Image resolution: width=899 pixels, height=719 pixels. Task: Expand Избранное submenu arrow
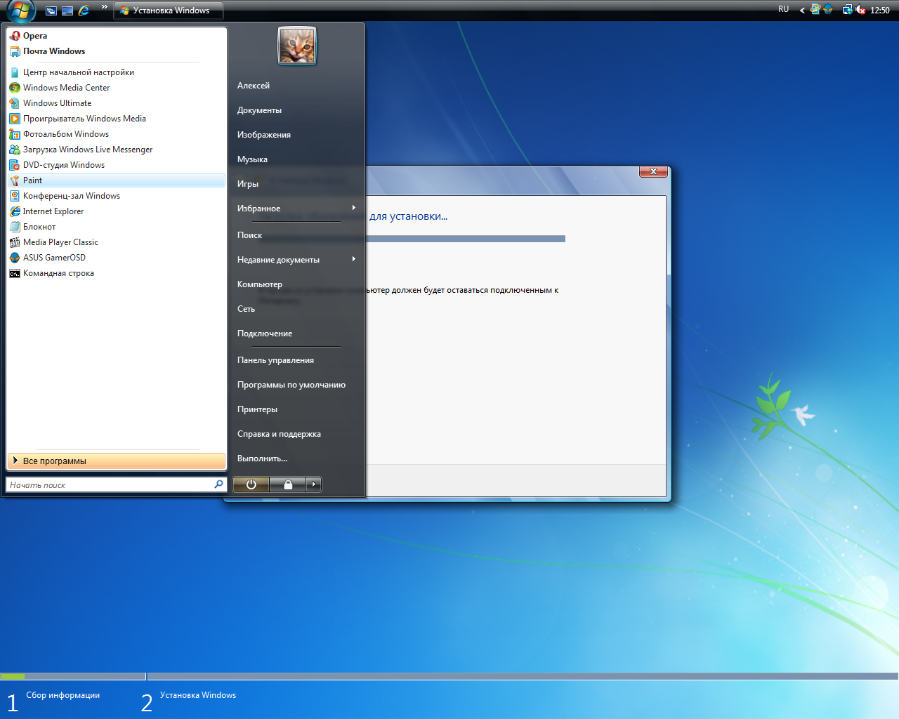click(x=354, y=208)
